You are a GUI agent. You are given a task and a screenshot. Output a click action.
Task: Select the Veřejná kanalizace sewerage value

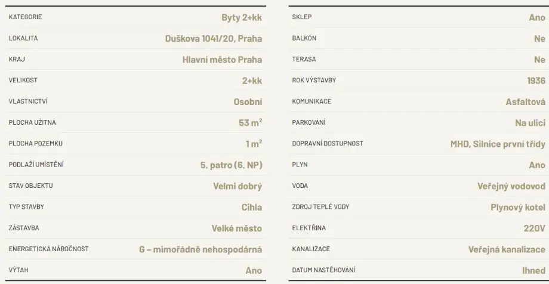(x=507, y=249)
